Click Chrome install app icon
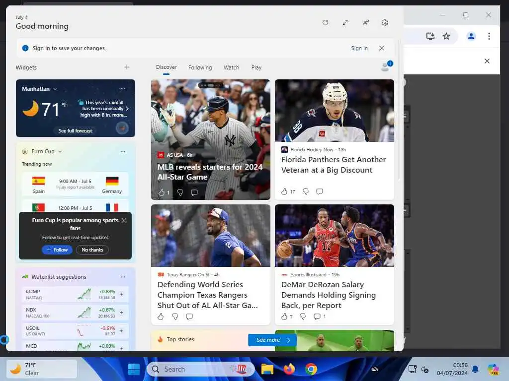Viewport: 509px width, 381px height. tap(430, 36)
